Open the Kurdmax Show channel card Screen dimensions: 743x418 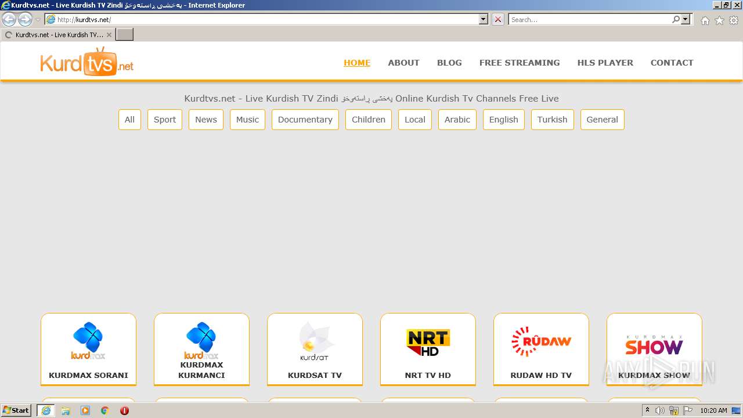point(654,349)
